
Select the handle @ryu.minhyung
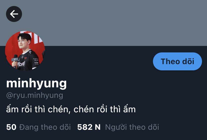pos(34,95)
